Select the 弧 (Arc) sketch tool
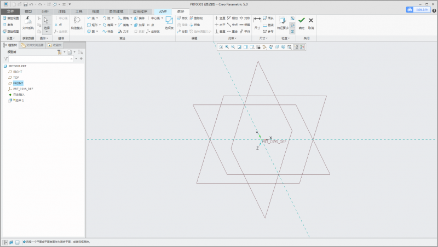The image size is (438, 247). point(107,18)
